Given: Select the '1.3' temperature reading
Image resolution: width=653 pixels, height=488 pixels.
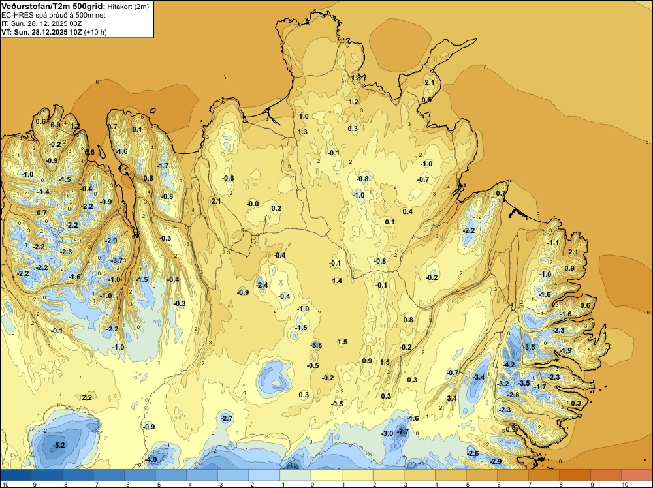Looking at the screenshot, I should 302,132.
